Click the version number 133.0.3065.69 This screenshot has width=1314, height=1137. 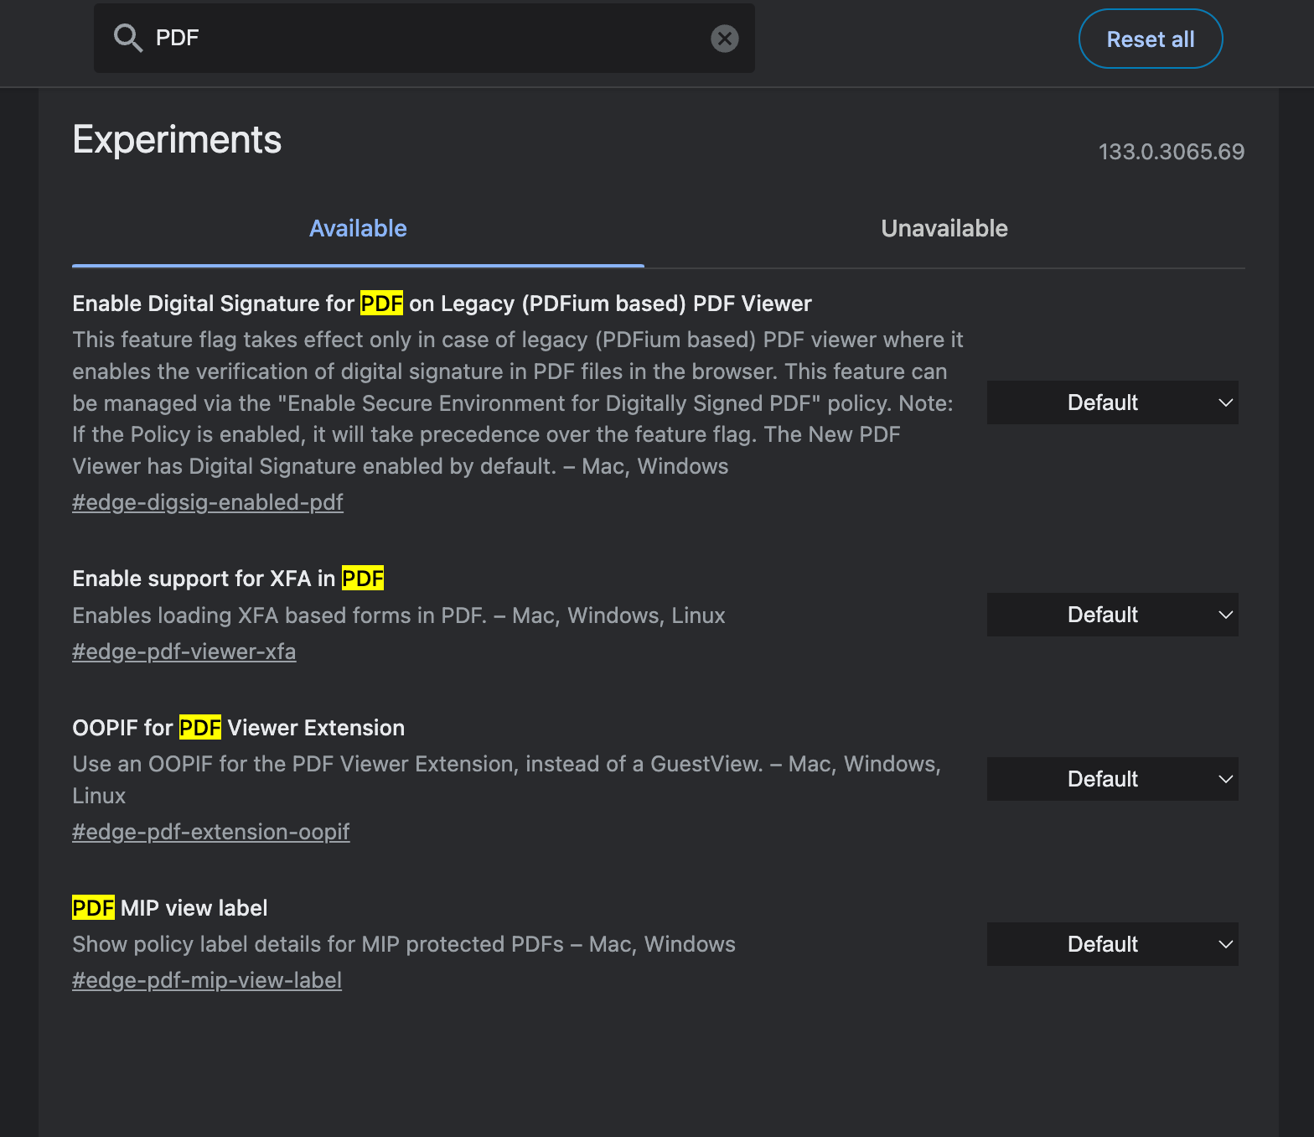pos(1171,152)
